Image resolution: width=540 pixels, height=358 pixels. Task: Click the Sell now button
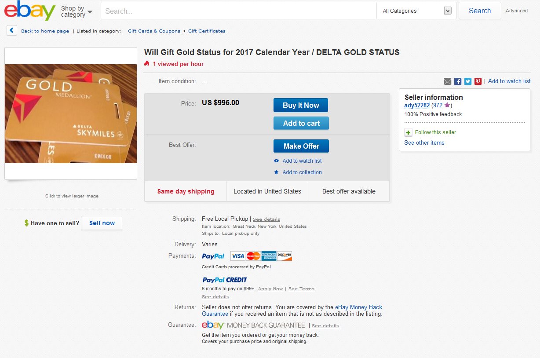tap(102, 223)
